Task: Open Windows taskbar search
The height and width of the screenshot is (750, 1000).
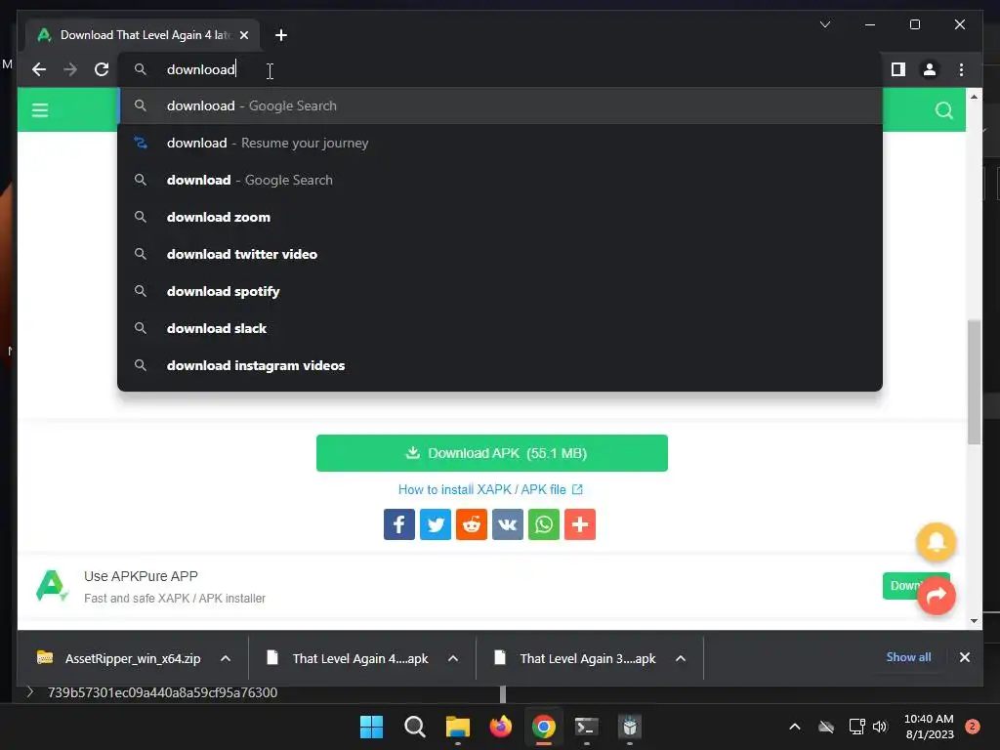Action: tap(414, 727)
